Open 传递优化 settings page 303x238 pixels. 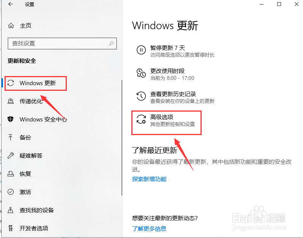coord(31,101)
